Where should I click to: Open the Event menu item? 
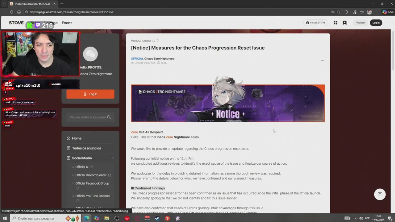(x=67, y=23)
